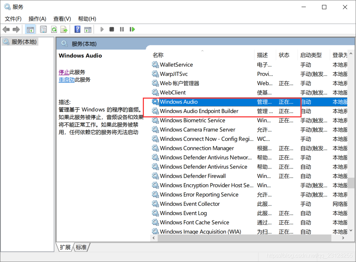Click the 重启动 link to restart service

[67, 80]
